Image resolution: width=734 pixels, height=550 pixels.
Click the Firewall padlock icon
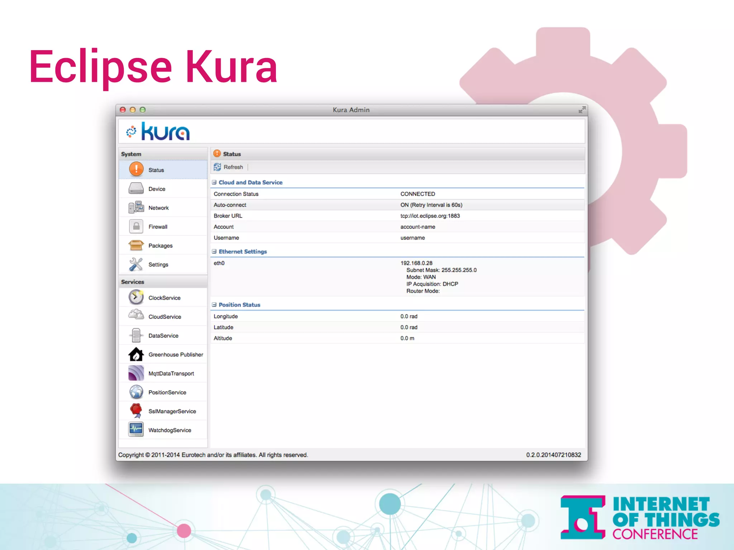pos(136,227)
